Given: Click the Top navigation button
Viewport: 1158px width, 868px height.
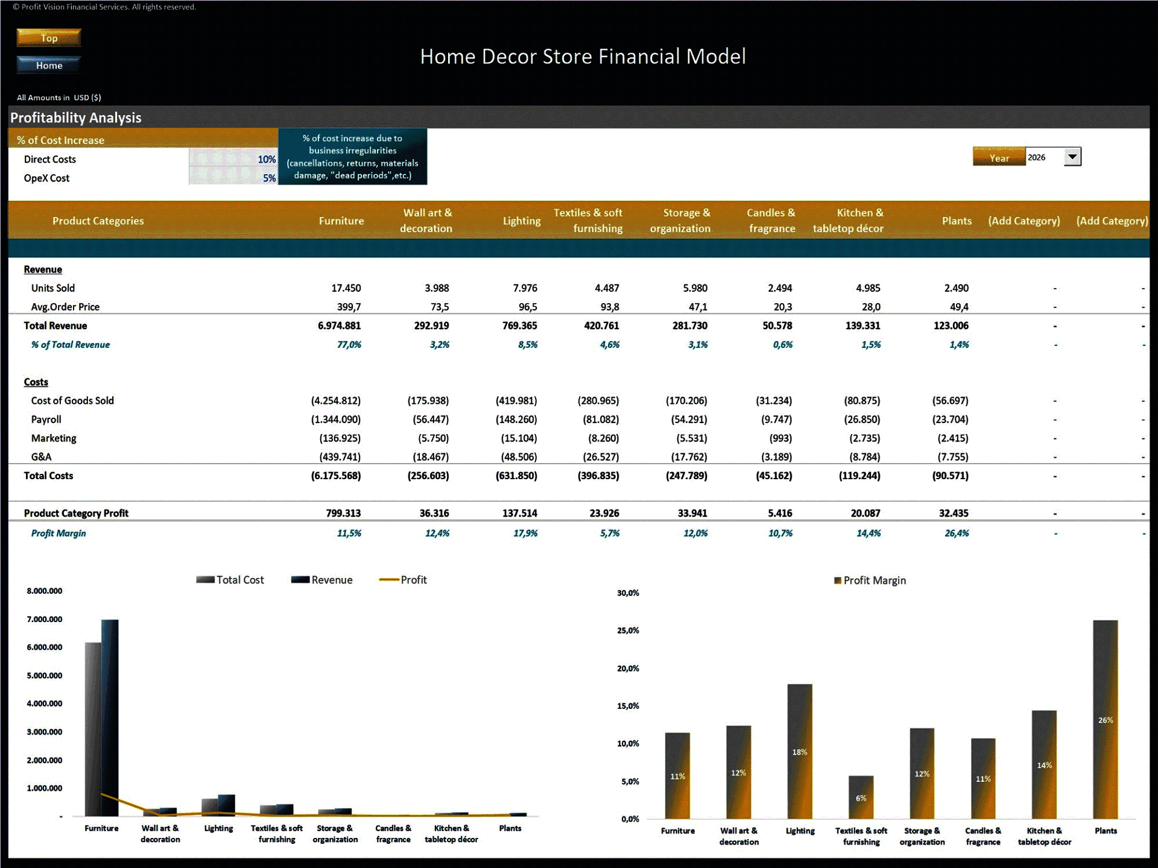Looking at the screenshot, I should pos(48,37).
